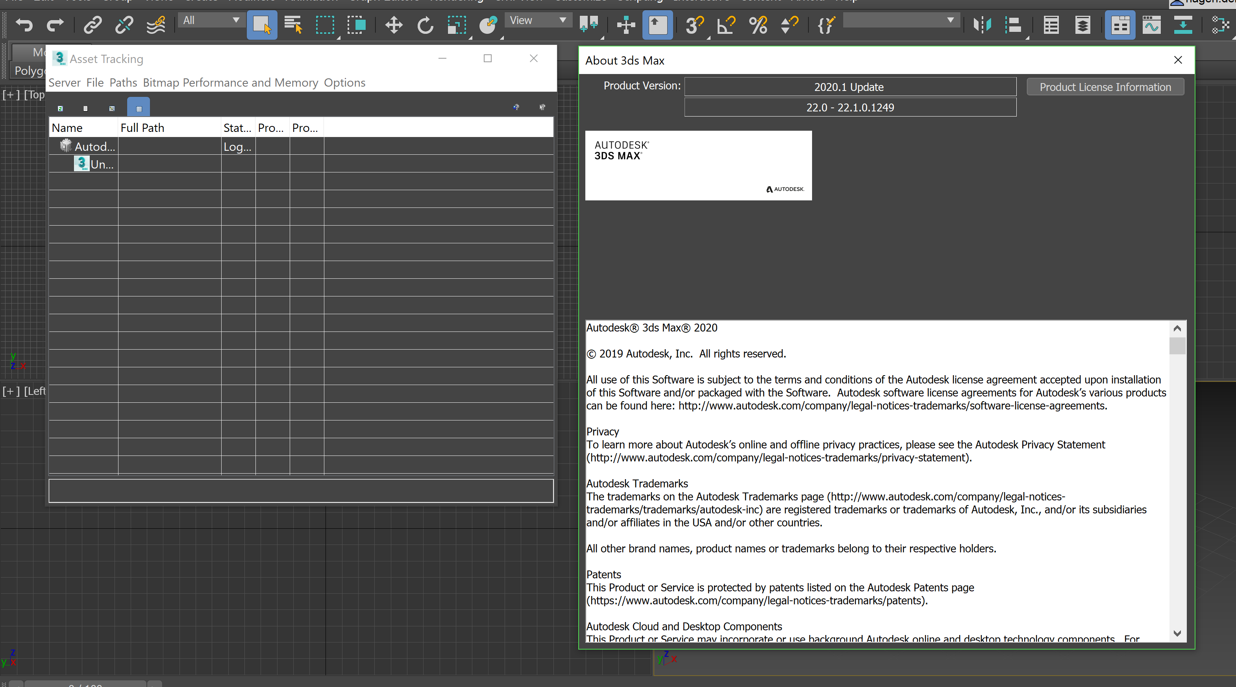Click the Mirror tool icon

click(x=981, y=25)
